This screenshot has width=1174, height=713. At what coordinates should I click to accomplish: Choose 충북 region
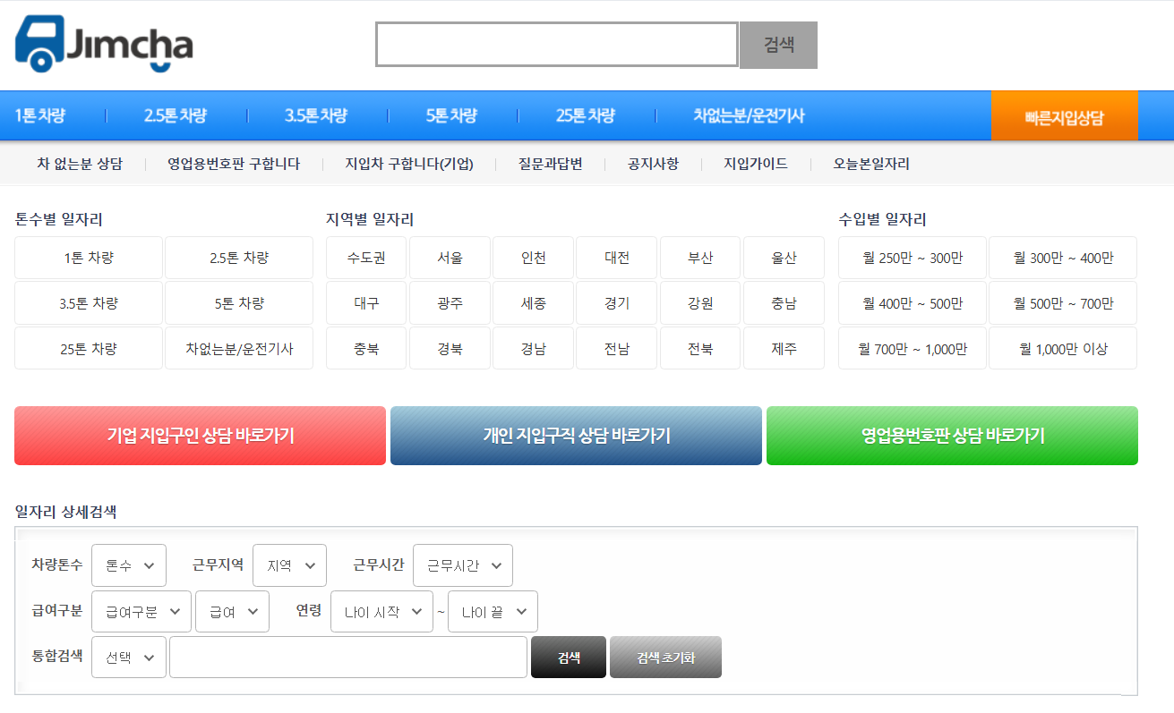pyautogui.click(x=366, y=349)
